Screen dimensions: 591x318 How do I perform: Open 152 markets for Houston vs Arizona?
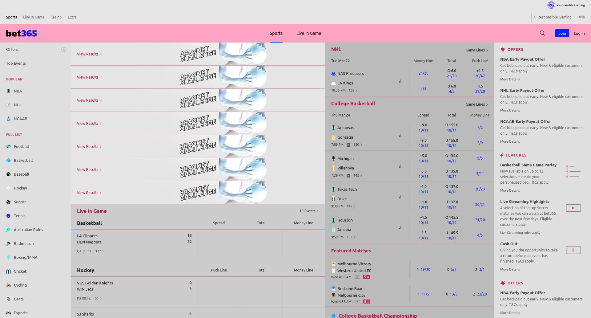click(351, 237)
